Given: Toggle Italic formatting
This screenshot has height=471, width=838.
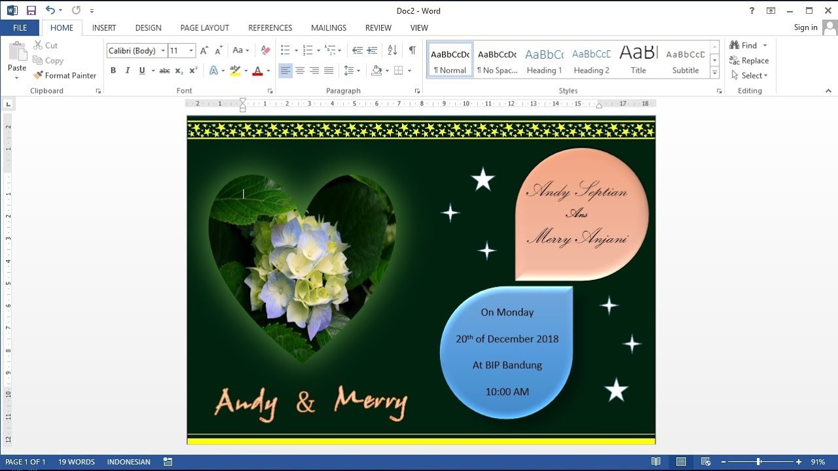Looking at the screenshot, I should pyautogui.click(x=128, y=71).
